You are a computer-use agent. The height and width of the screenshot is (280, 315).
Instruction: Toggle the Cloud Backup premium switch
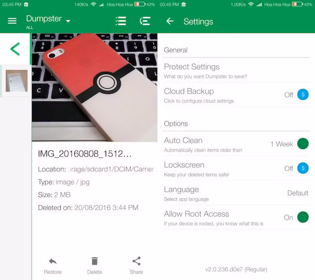(x=302, y=94)
